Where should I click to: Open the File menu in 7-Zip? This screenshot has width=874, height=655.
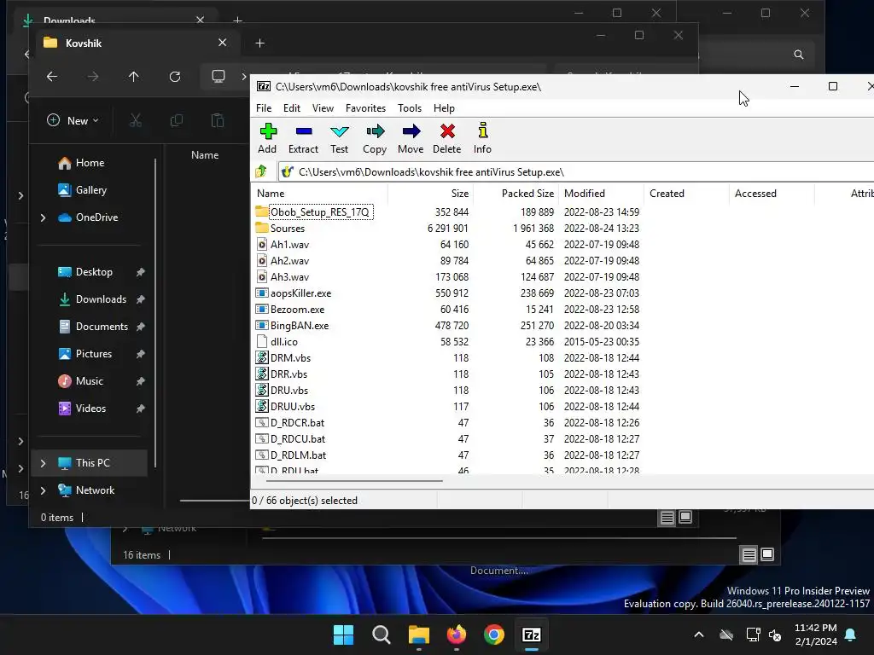pyautogui.click(x=264, y=108)
